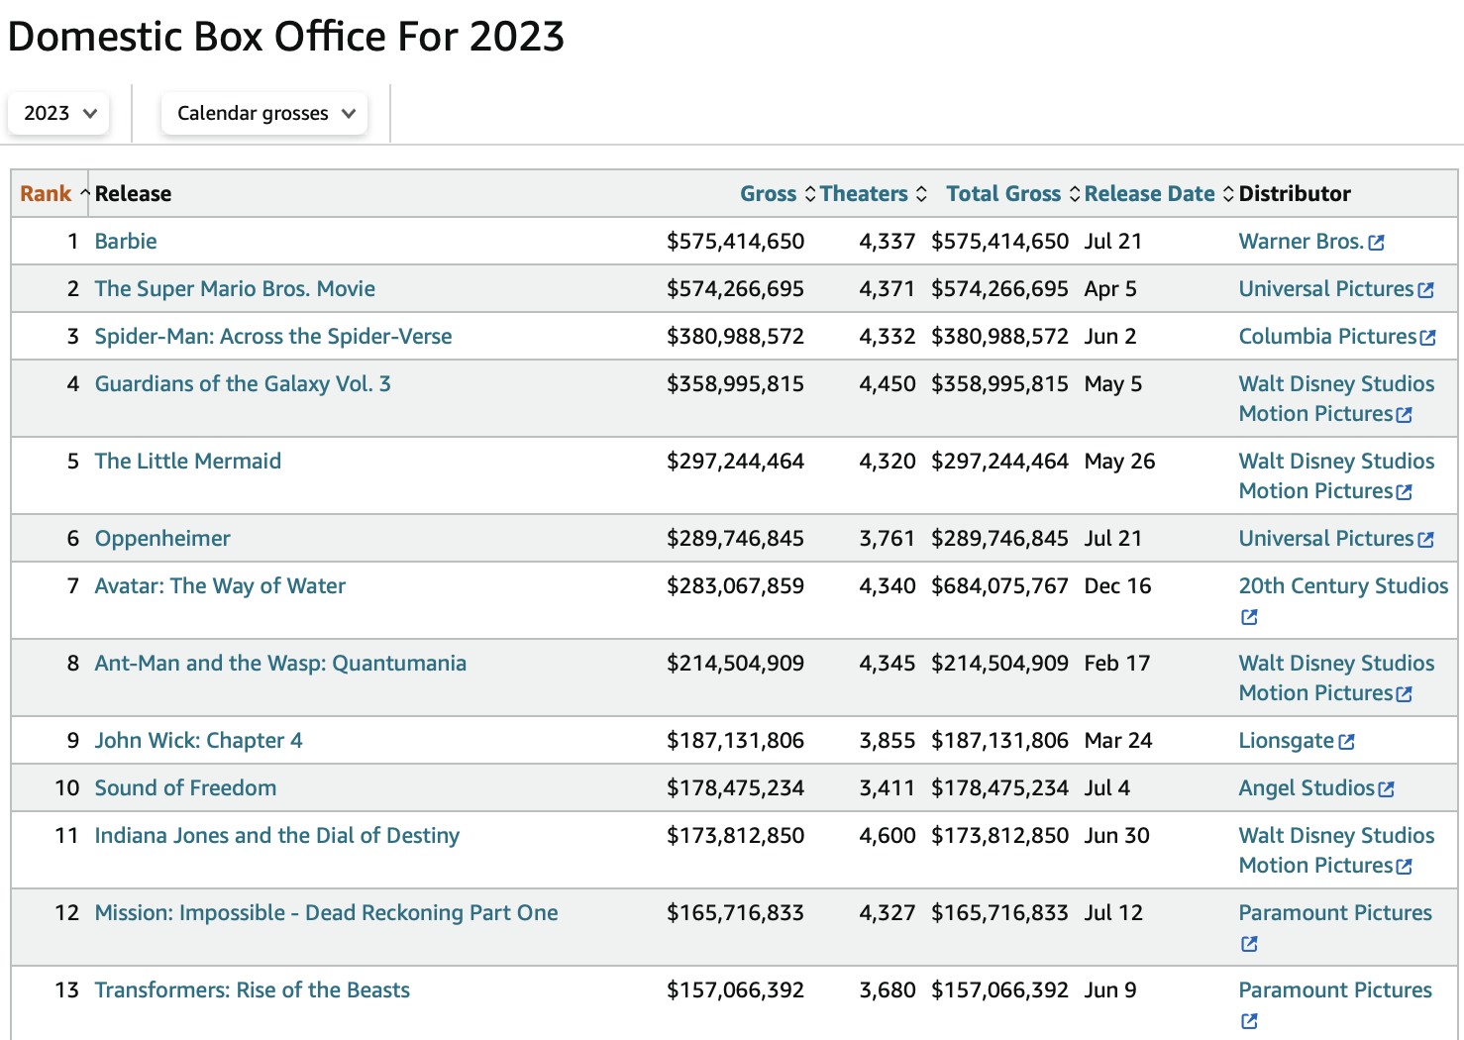1464x1040 pixels.
Task: Sort table by Rank column
Action: [46, 193]
